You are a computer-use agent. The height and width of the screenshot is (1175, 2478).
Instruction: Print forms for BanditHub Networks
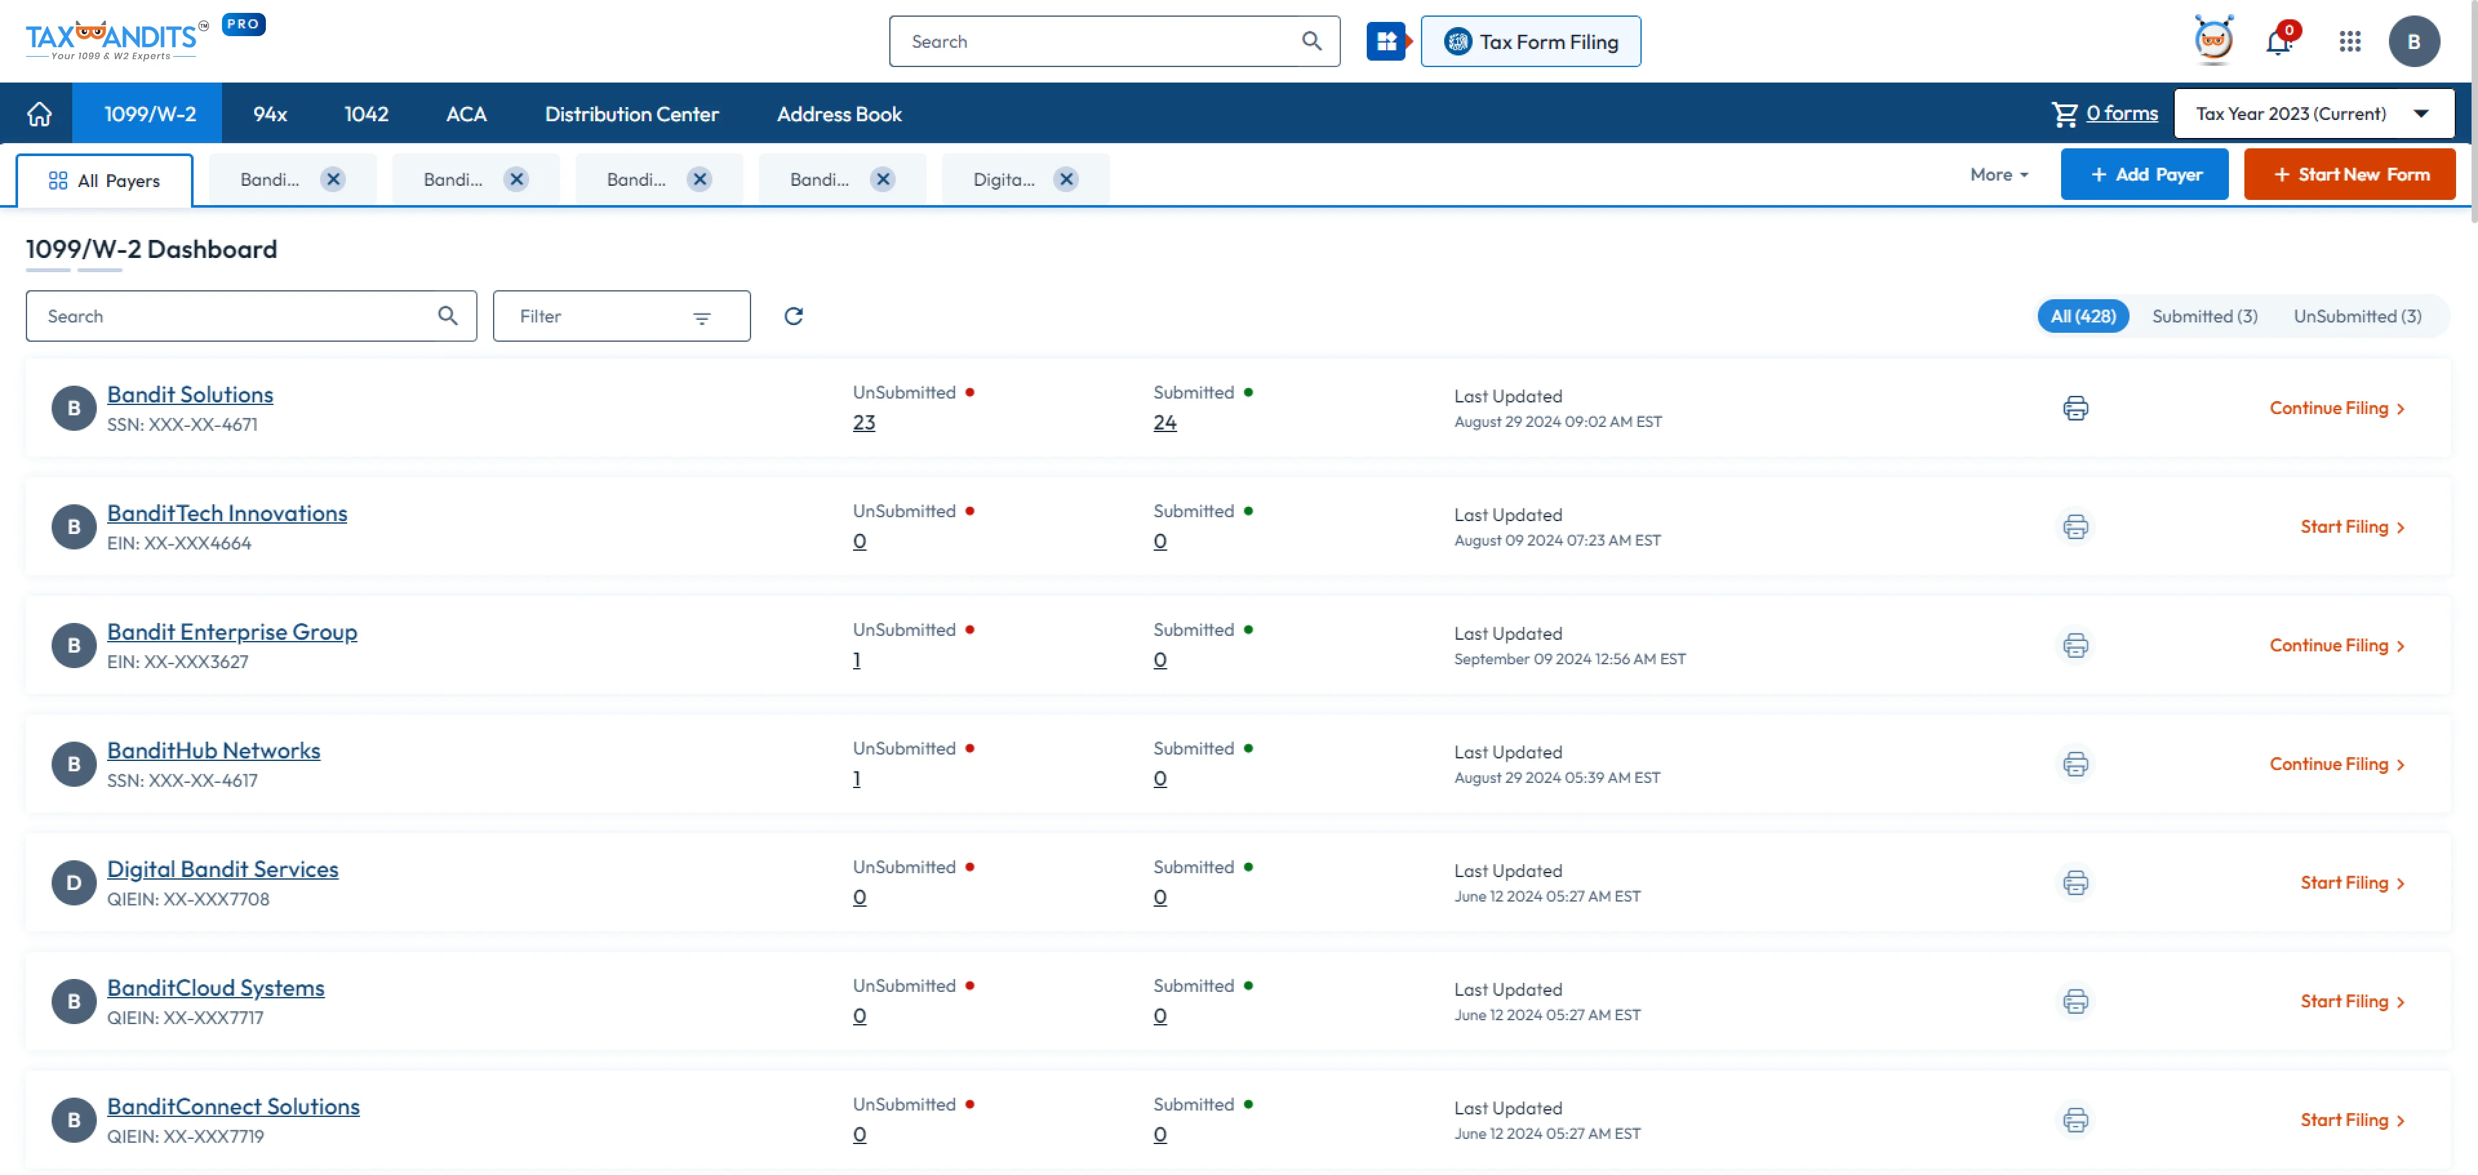pyautogui.click(x=2075, y=764)
